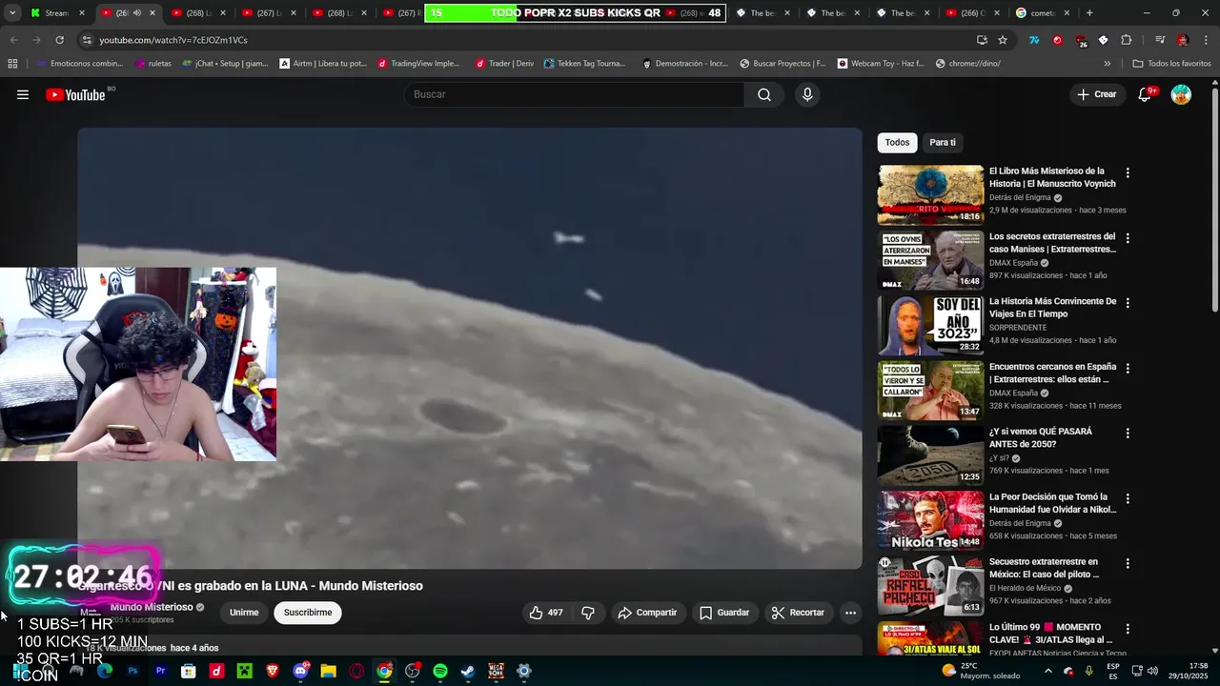Viewport: 1220px width, 686px height.
Task: Click the Recortar button
Action: [798, 613]
